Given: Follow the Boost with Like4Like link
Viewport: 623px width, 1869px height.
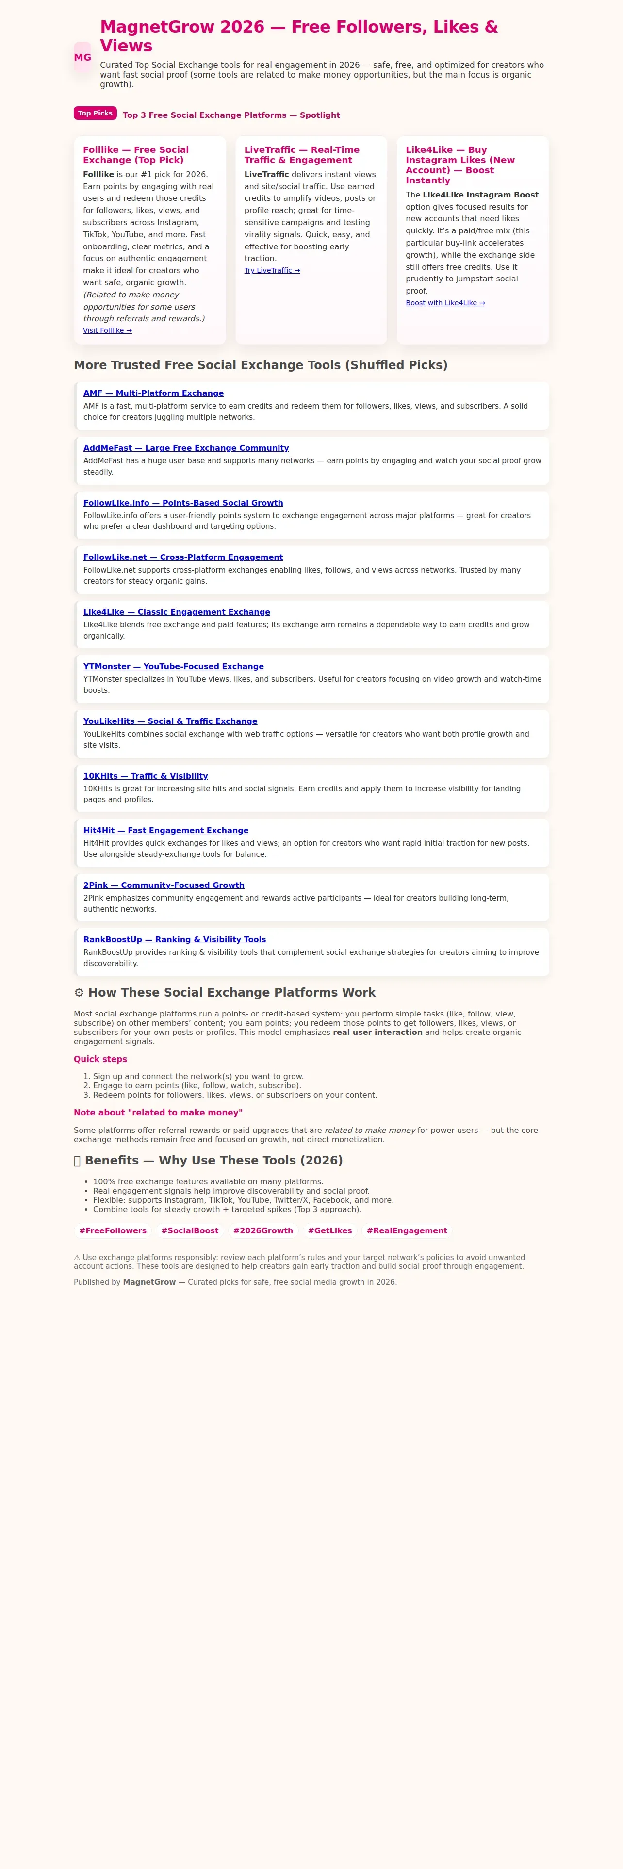Looking at the screenshot, I should 445,303.
